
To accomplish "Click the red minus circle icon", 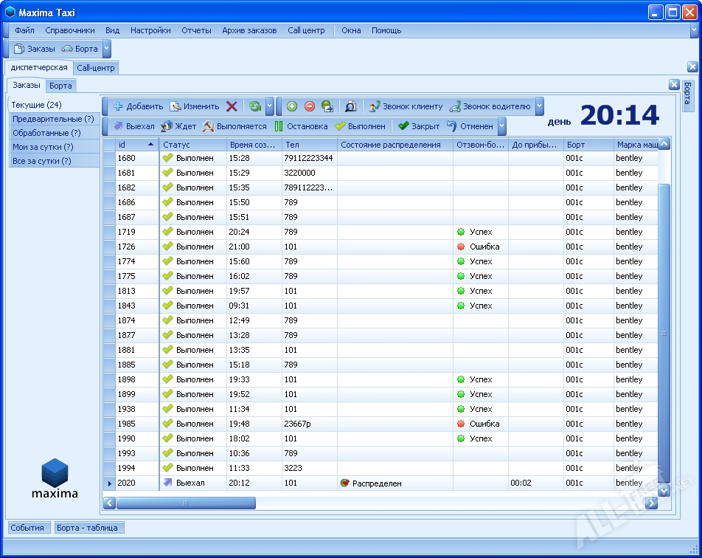I will coord(310,106).
